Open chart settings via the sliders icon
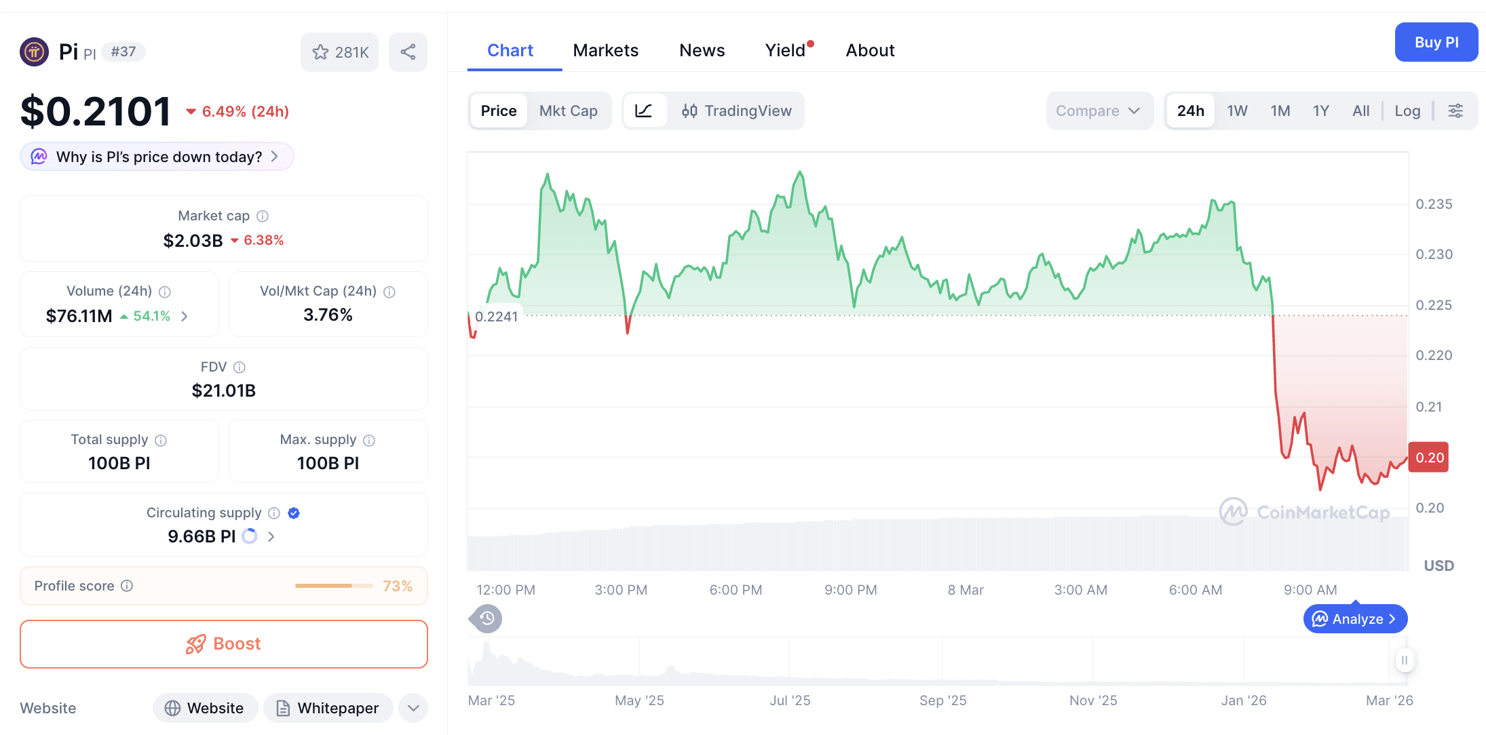The height and width of the screenshot is (735, 1486). click(1455, 111)
